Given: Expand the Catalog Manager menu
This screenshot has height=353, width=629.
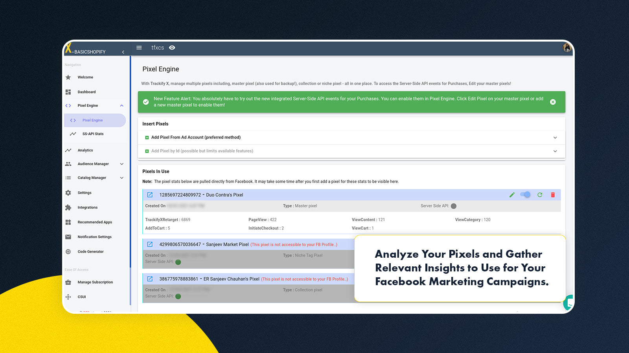Looking at the screenshot, I should click(x=122, y=178).
